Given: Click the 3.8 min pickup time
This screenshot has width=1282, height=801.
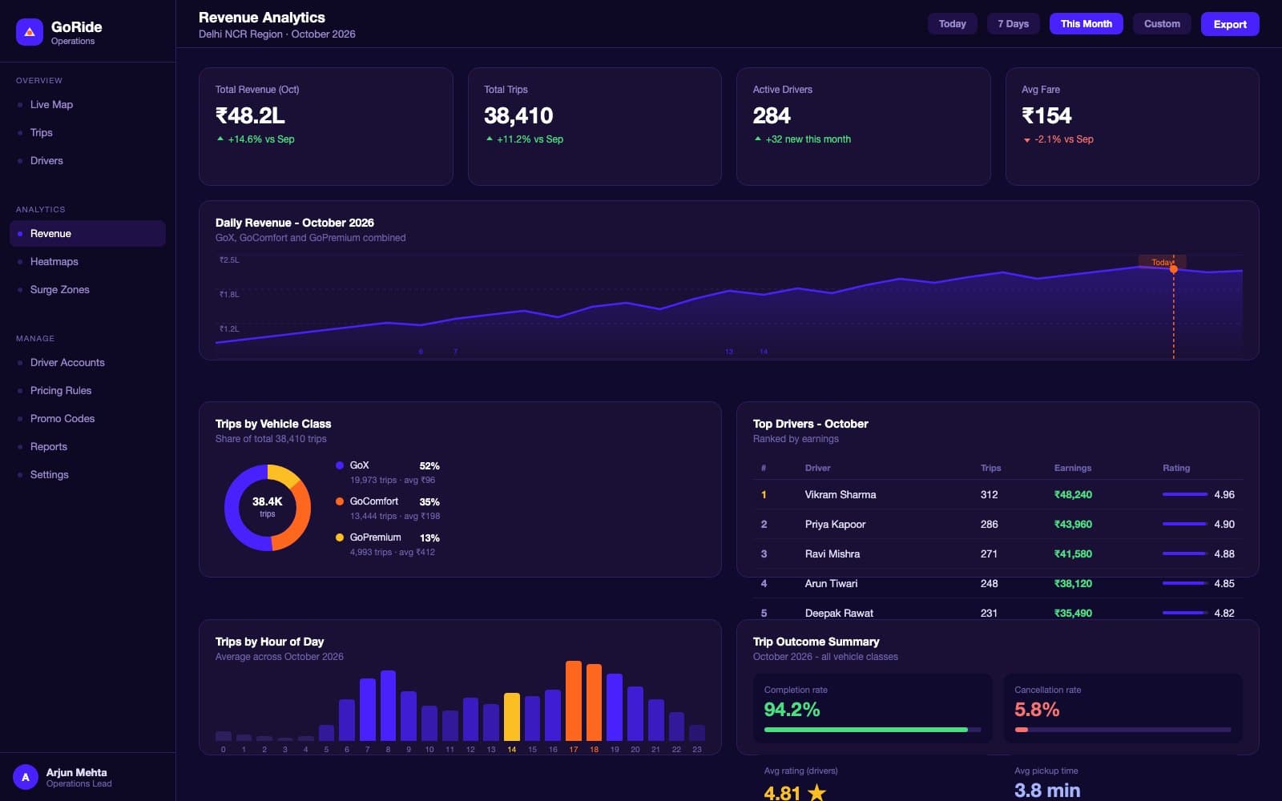Looking at the screenshot, I should (1047, 791).
